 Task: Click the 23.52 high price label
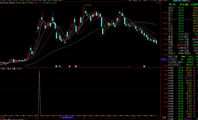point(89,5)
